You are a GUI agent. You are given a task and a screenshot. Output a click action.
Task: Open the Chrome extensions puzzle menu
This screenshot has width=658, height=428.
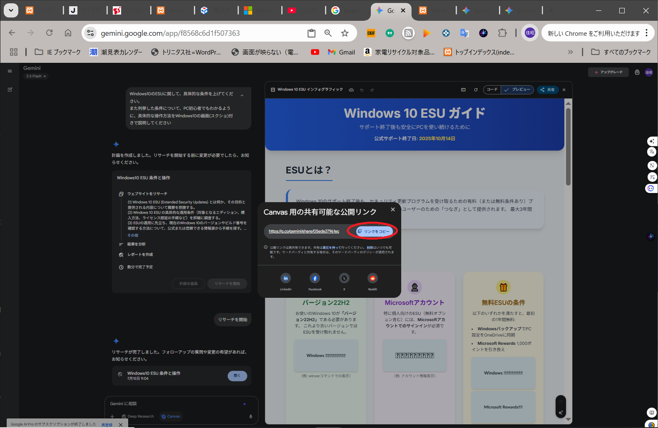click(x=502, y=33)
